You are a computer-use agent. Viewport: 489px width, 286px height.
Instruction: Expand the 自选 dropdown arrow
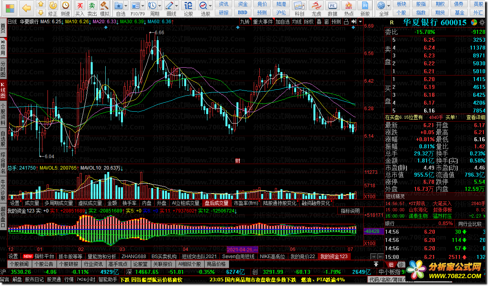pos(126,6)
